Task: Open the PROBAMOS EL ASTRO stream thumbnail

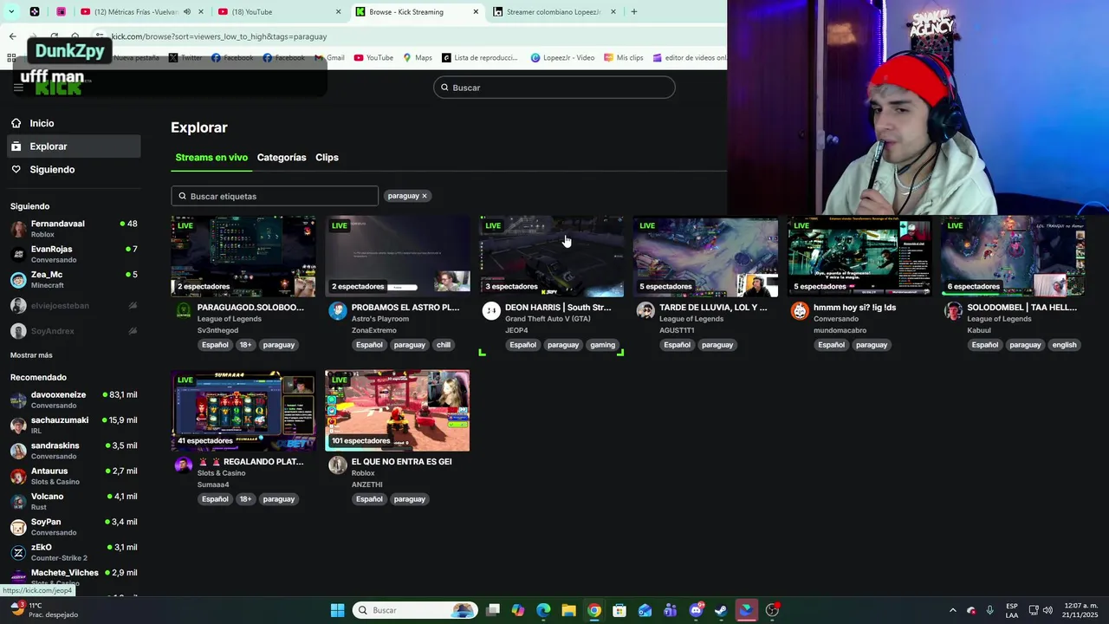Action: pos(398,257)
